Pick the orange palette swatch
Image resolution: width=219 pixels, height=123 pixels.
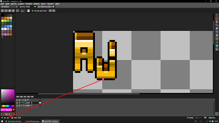point(5,18)
